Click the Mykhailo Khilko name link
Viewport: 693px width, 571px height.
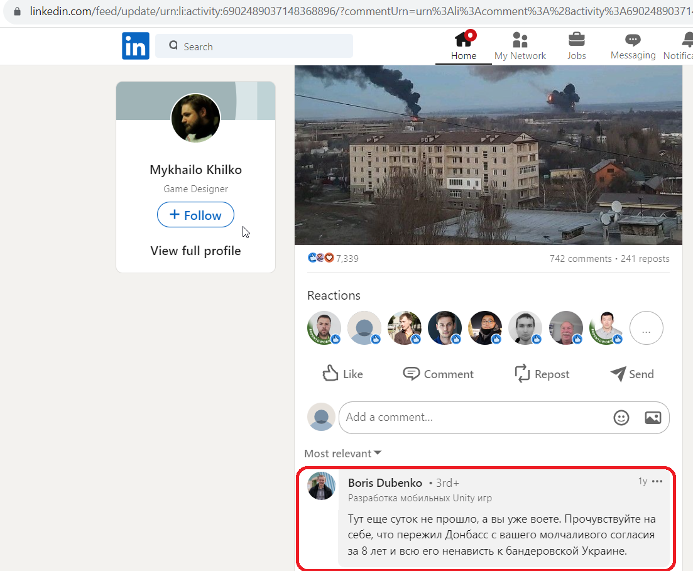pyautogui.click(x=196, y=170)
